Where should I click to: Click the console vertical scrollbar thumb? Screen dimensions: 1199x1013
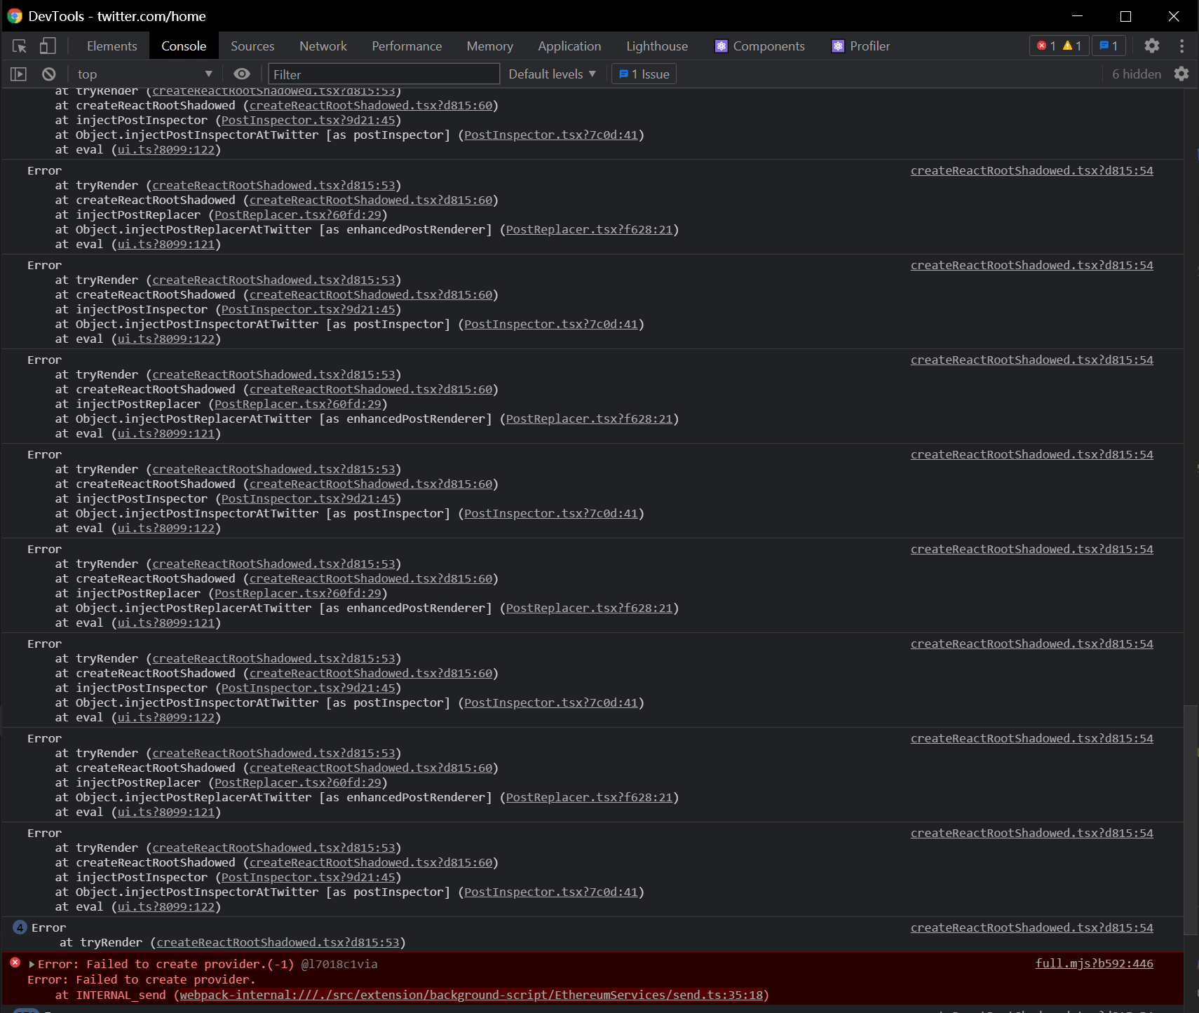pyautogui.click(x=1190, y=820)
